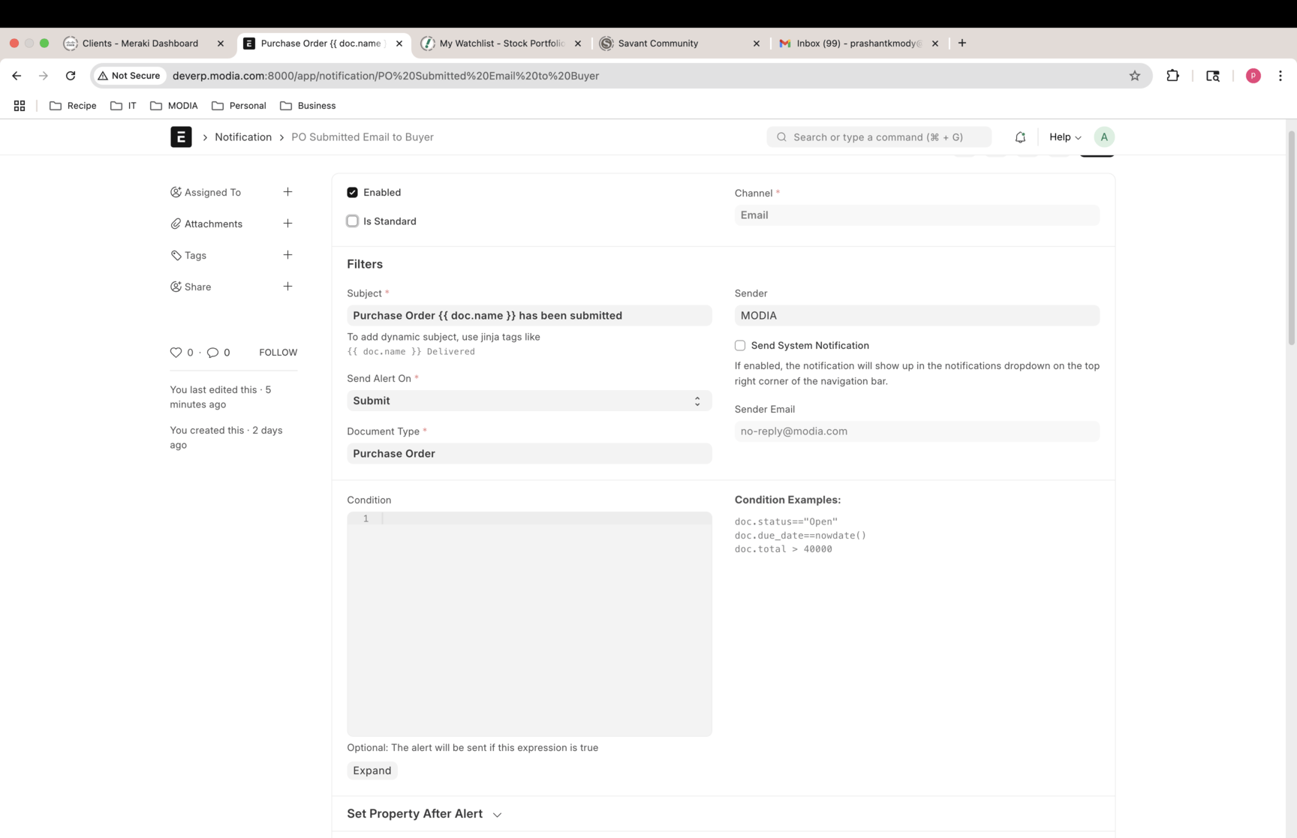Image resolution: width=1297 pixels, height=838 pixels.
Task: Uncheck the Enabled checkbox
Action: [353, 193]
